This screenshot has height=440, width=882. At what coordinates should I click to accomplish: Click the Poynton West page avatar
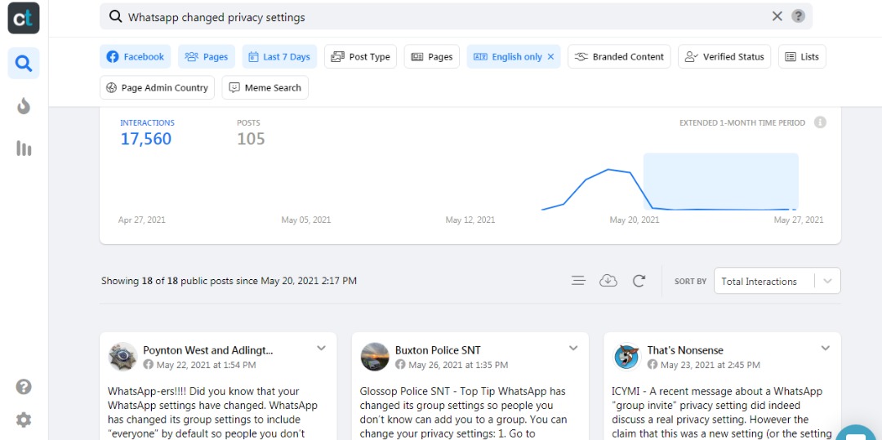coord(122,357)
